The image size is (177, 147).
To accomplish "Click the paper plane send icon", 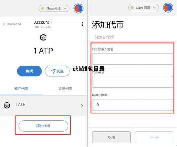I will (53, 71).
